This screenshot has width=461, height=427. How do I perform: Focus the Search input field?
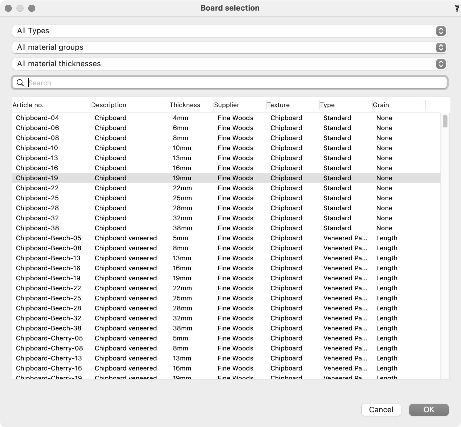(x=230, y=83)
